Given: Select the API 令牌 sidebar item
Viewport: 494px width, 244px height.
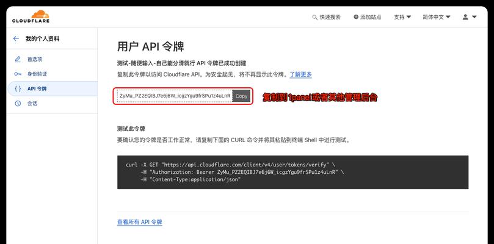Looking at the screenshot, I should pyautogui.click(x=52, y=89).
